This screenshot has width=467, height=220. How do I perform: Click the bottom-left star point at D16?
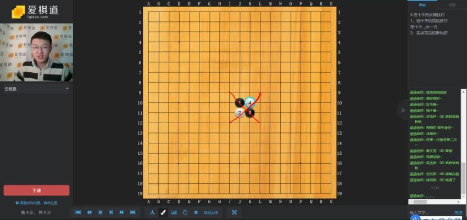(179, 163)
